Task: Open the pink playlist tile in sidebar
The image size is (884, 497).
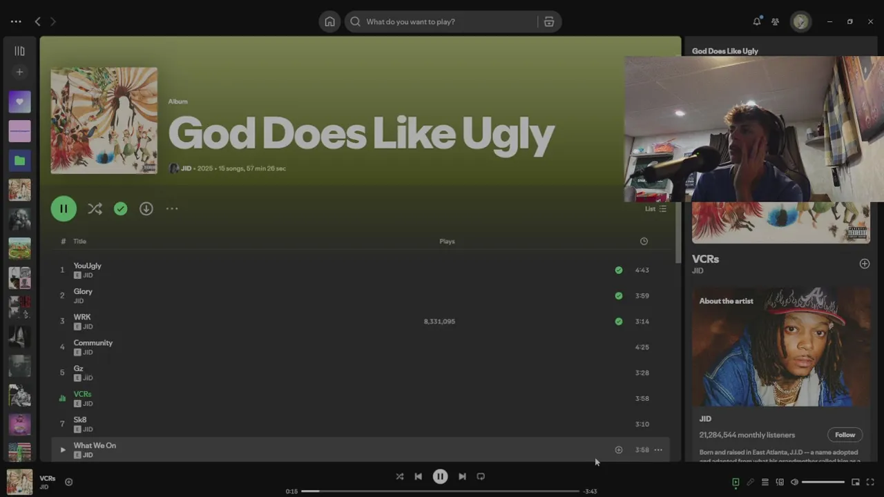Action: [19, 131]
